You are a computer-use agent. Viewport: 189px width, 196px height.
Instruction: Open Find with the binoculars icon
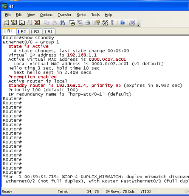coord(62,23)
